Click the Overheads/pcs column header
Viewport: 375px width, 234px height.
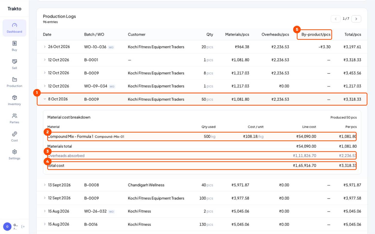275,34
